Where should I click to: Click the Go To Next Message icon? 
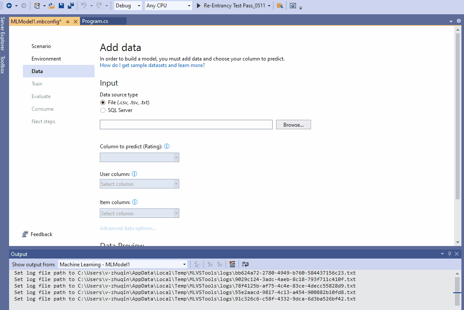220,264
